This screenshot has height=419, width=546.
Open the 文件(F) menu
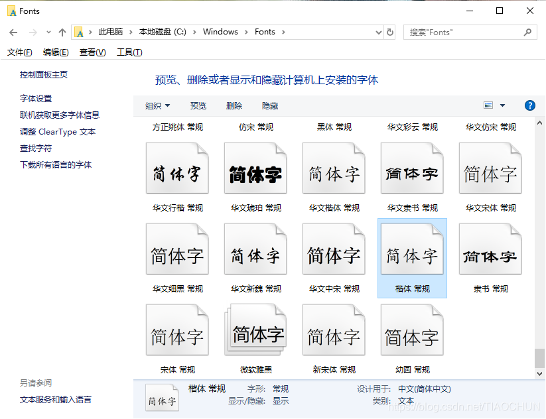click(19, 52)
